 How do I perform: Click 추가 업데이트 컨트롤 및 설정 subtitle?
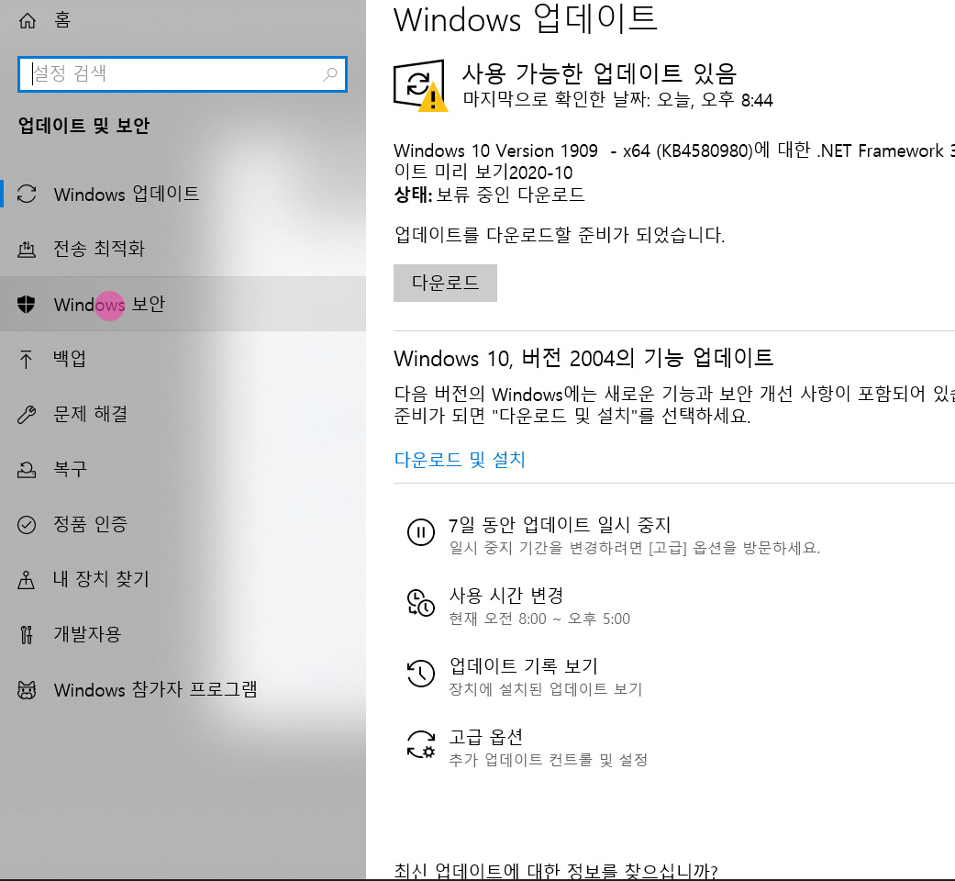pos(549,761)
